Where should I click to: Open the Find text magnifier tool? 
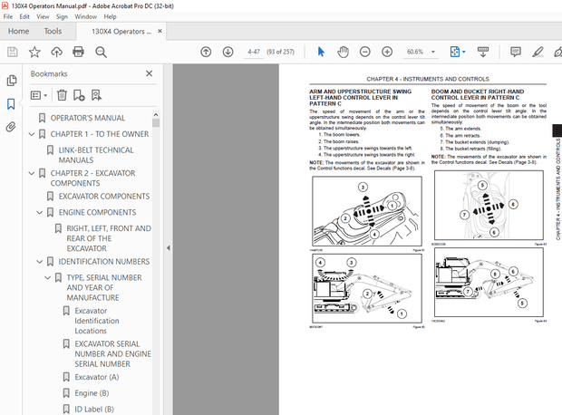point(101,52)
